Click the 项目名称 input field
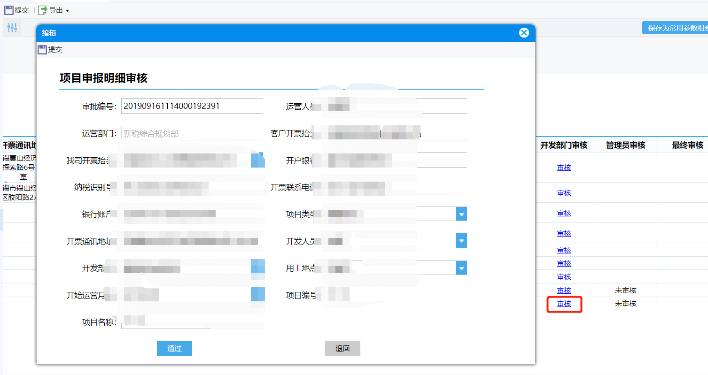Viewport: 708px width, 375px height. pos(192,322)
